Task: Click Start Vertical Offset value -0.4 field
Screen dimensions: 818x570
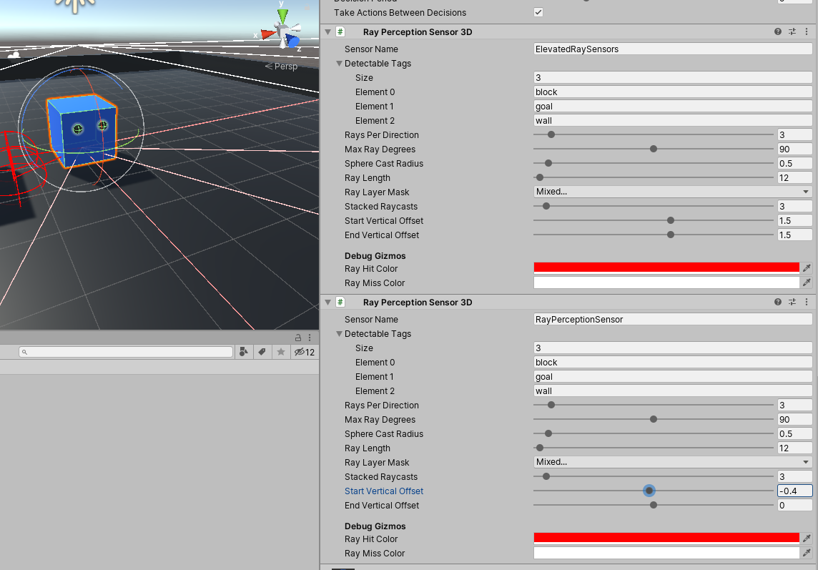Action: pos(794,491)
